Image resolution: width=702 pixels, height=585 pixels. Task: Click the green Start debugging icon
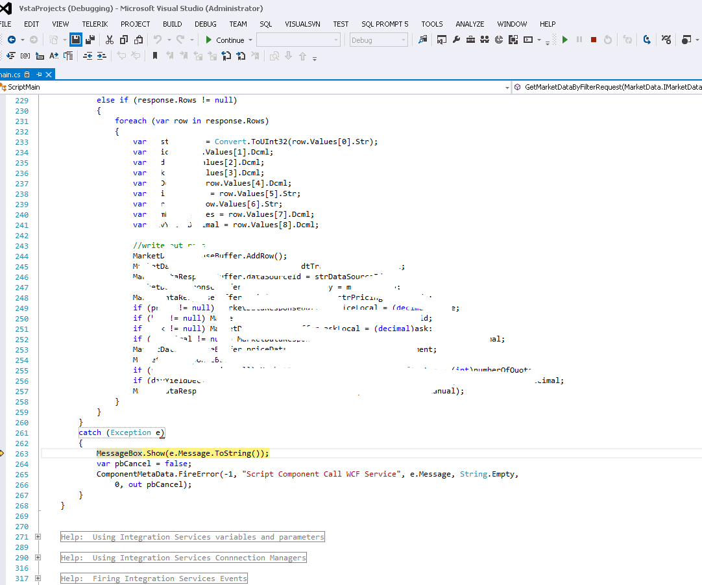coord(565,40)
